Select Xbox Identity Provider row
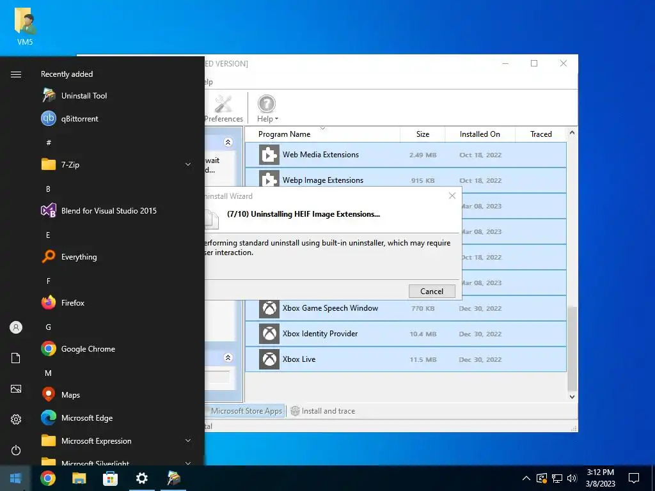 pos(406,334)
